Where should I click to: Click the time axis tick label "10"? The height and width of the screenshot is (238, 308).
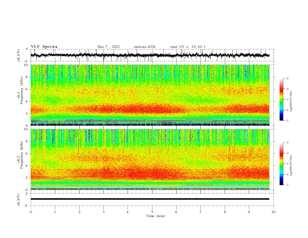click(273, 212)
